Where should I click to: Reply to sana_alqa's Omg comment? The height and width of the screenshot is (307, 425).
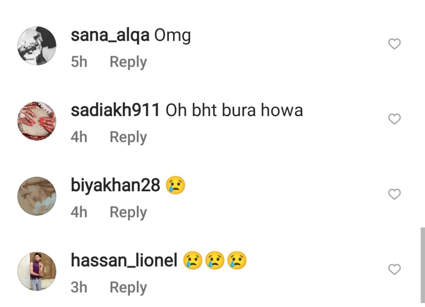tap(128, 62)
